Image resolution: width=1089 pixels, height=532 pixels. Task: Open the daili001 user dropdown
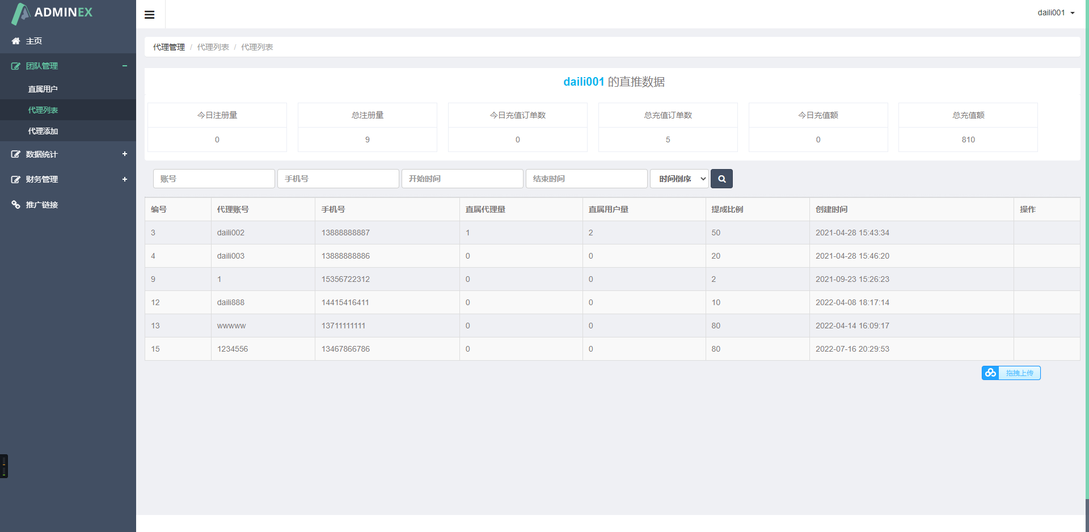pyautogui.click(x=1056, y=12)
